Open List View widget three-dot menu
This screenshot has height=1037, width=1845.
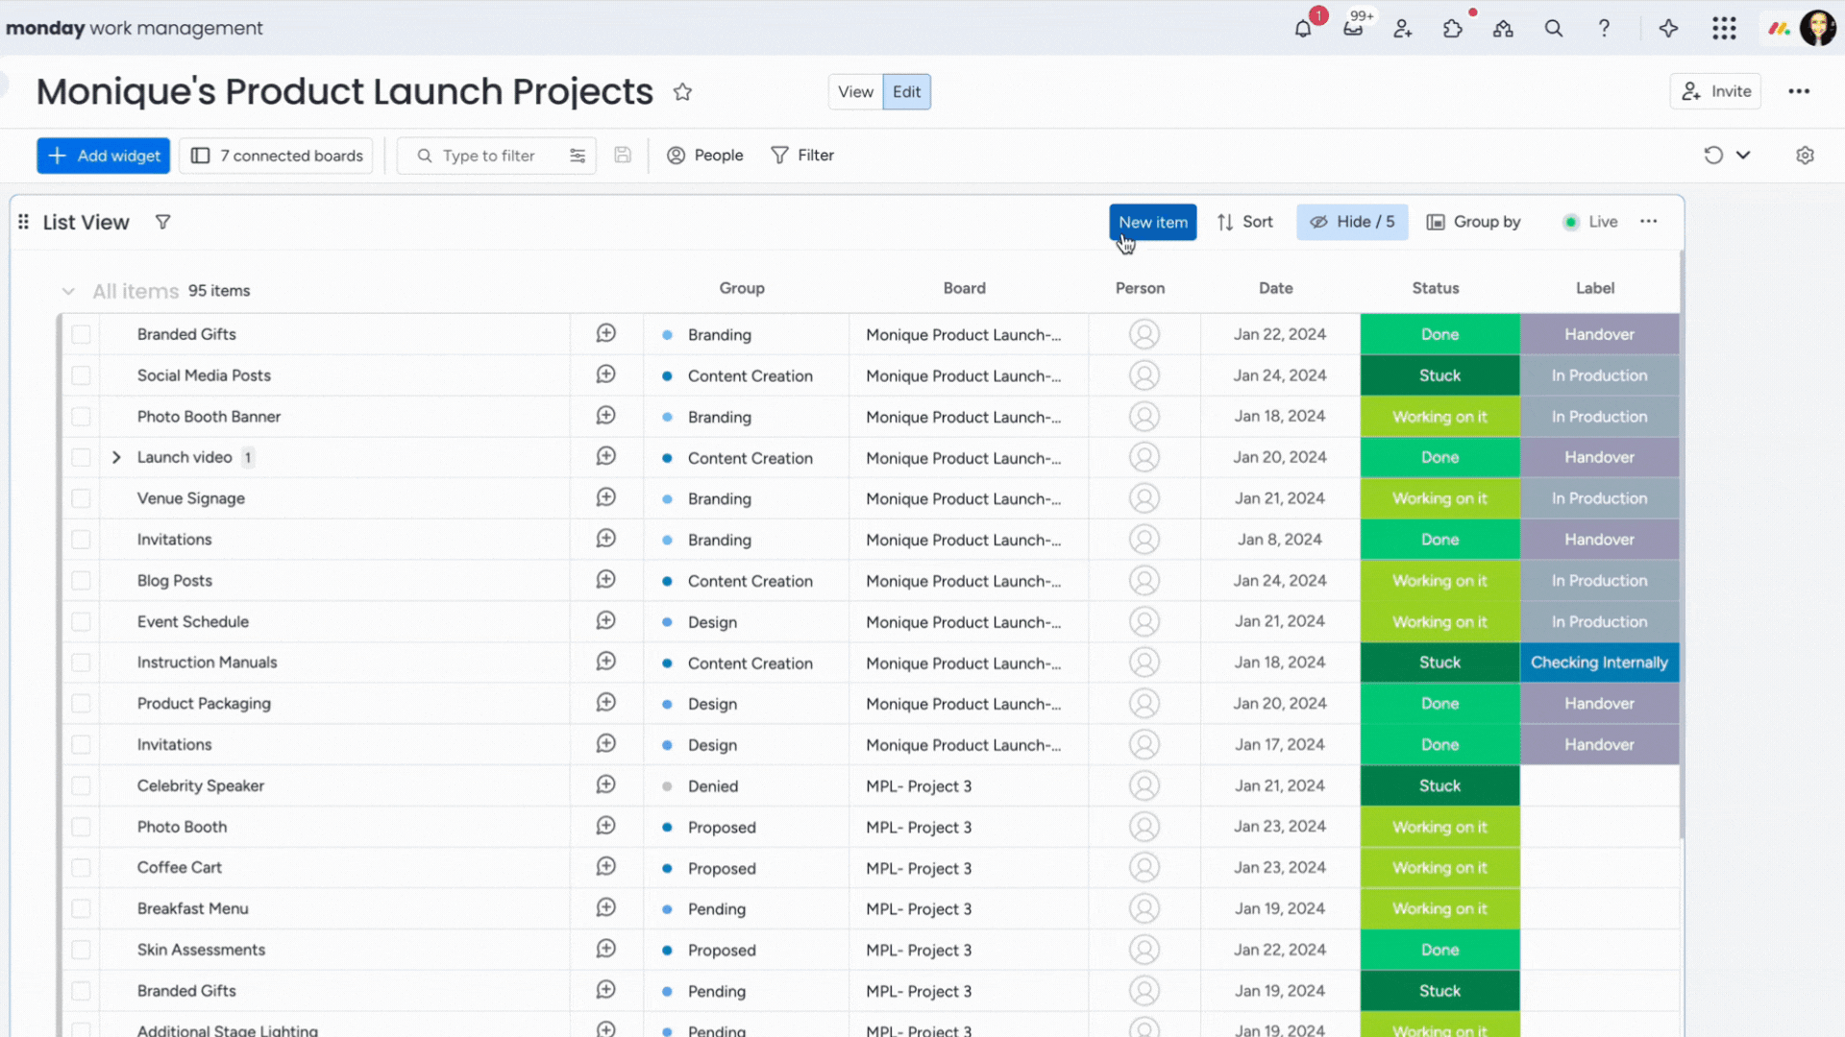(1649, 221)
